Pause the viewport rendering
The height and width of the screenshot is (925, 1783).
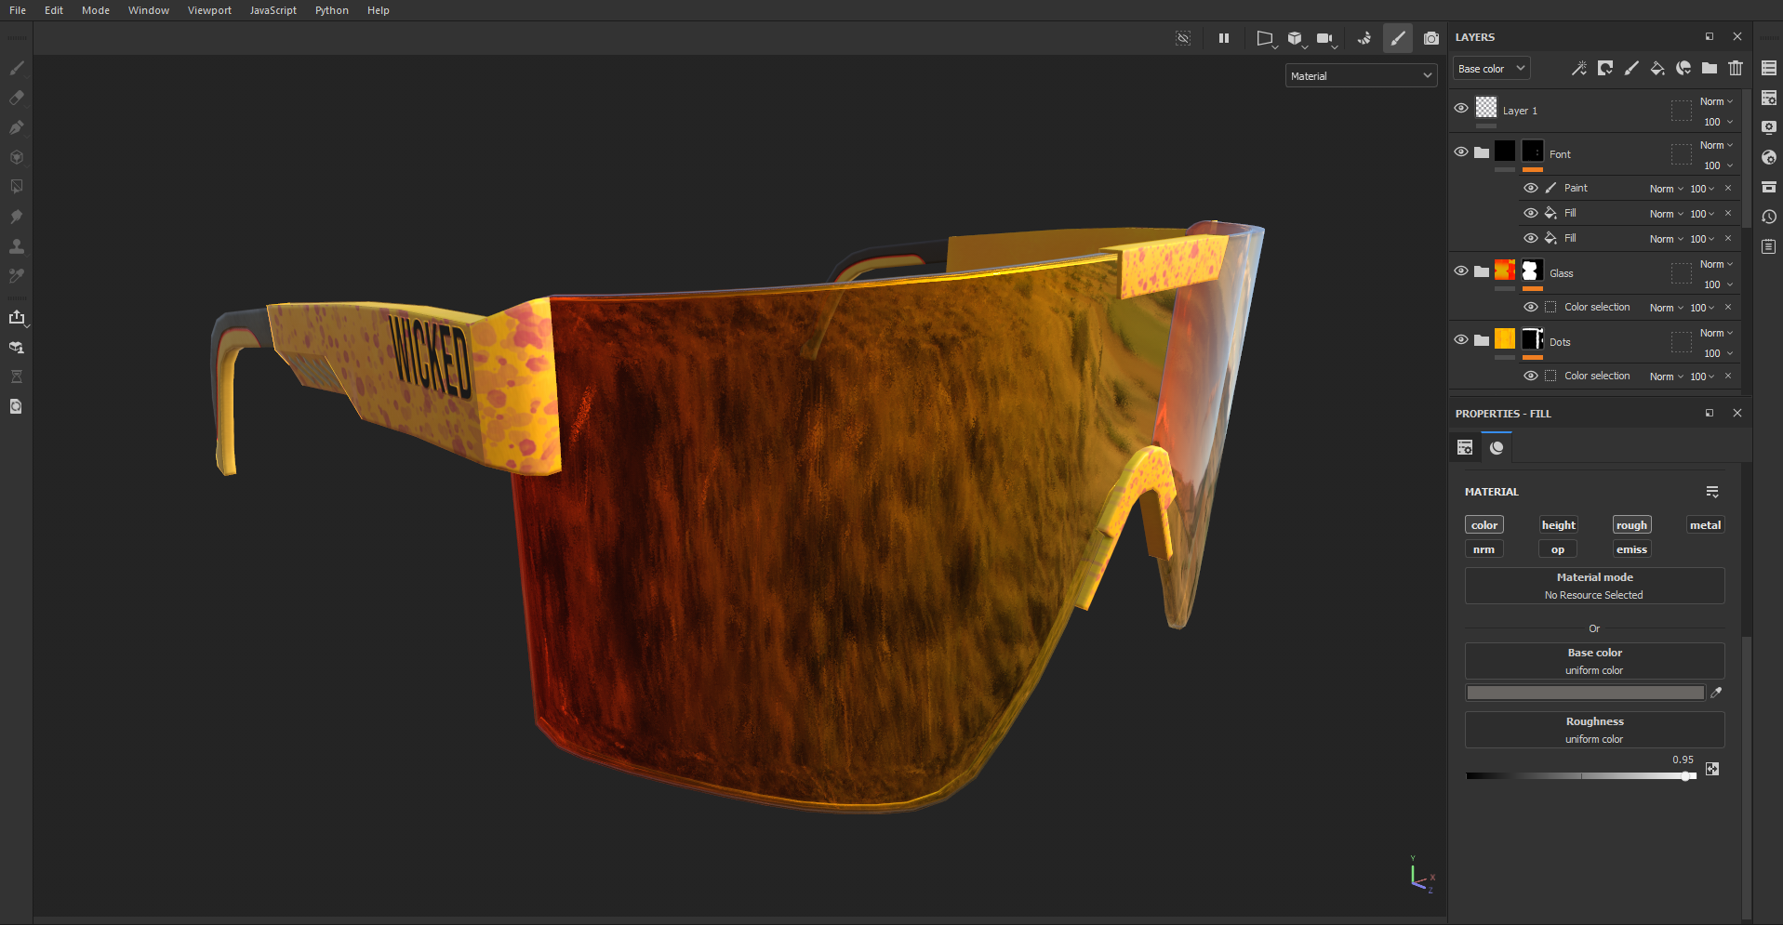[1223, 38]
